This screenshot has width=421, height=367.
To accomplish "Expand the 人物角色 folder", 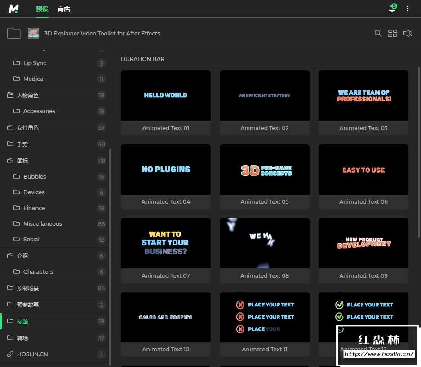I will pos(27,95).
